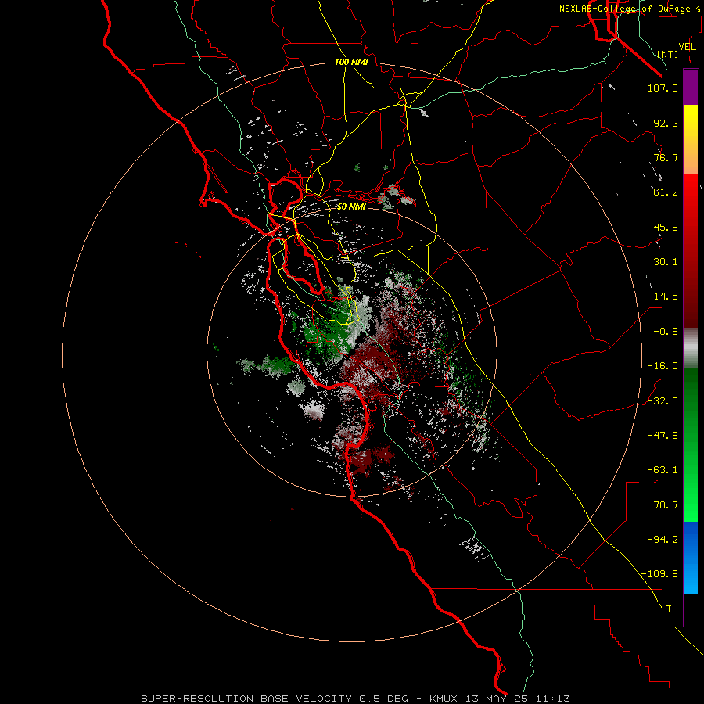Click the 50 NMI range ring label
The height and width of the screenshot is (704, 704).
coord(351,207)
